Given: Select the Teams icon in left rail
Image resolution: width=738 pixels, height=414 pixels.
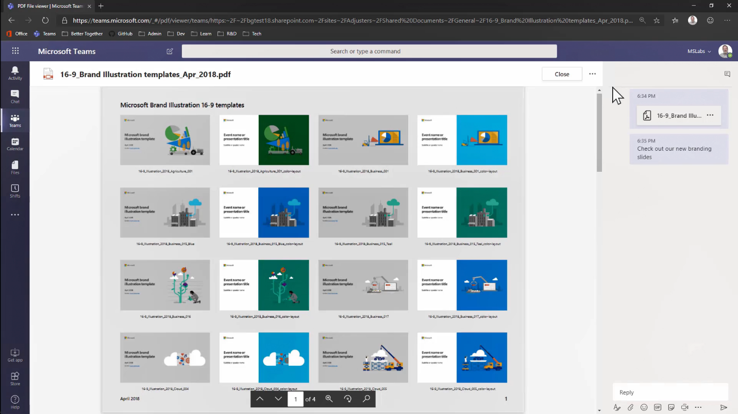Looking at the screenshot, I should [15, 120].
